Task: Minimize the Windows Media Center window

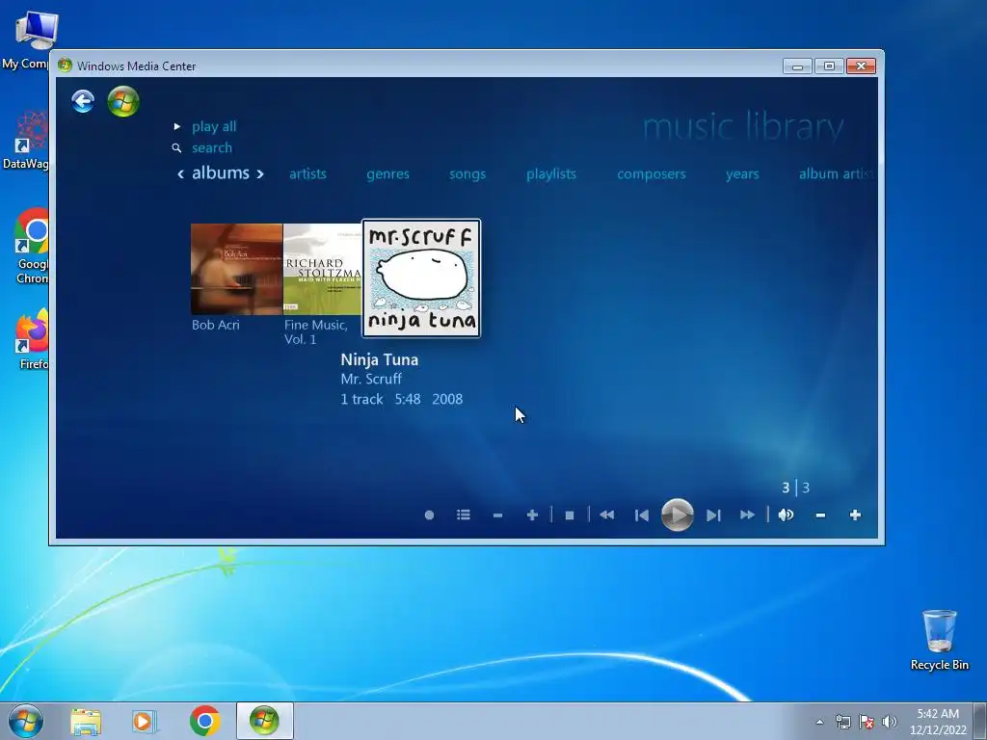Action: click(797, 66)
